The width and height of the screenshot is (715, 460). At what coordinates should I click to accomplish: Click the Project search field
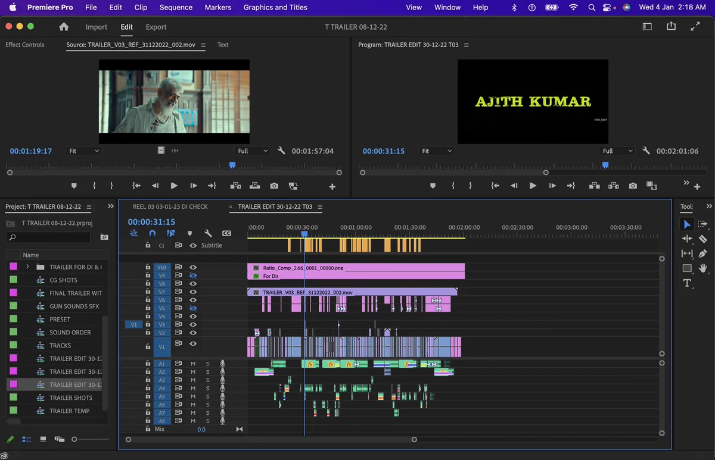pos(49,237)
